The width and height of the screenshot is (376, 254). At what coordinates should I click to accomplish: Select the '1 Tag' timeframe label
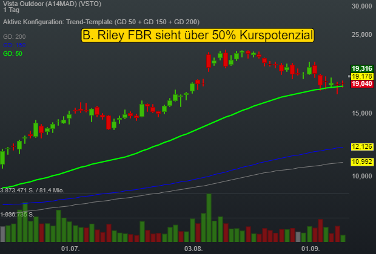click(x=11, y=10)
